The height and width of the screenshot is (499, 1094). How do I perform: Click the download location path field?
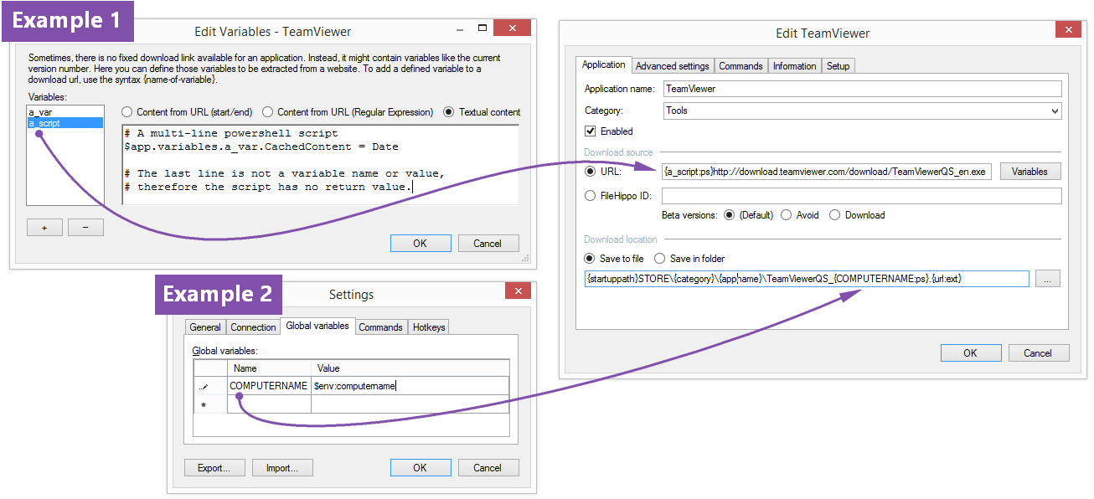[807, 279]
